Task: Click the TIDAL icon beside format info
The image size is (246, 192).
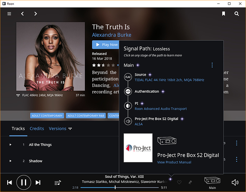Action: [18, 95]
